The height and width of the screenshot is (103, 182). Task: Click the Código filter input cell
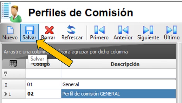coord(44,74)
